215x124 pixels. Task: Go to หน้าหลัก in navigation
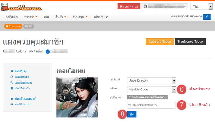pos(12,17)
